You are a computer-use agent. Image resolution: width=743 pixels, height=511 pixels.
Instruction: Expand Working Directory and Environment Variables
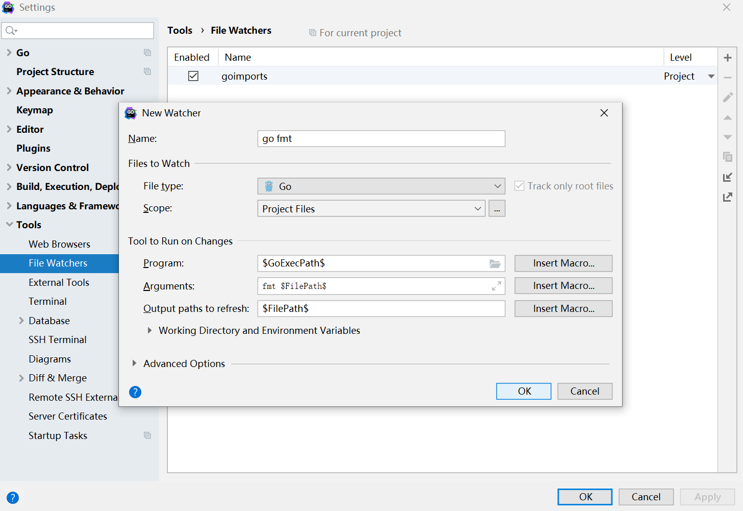click(x=150, y=330)
